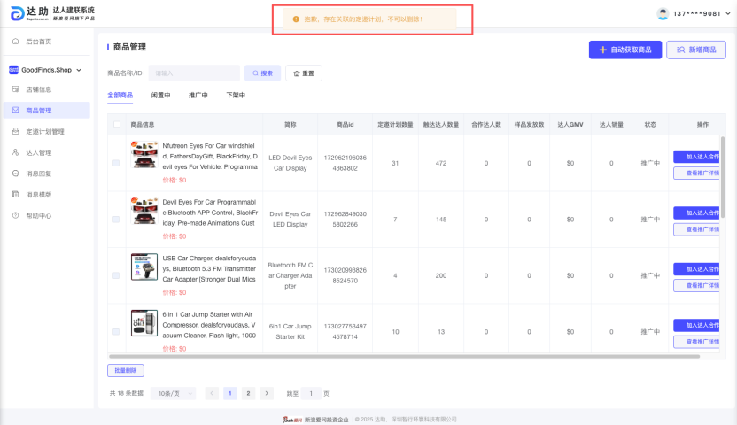Open 帮助中心 help icon

tap(16, 215)
